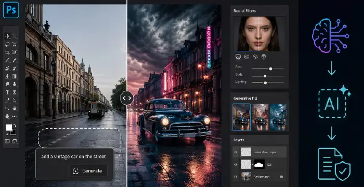Image resolution: width=364 pixels, height=187 pixels.
Task: Click the Lighting slider label
Action: point(240,82)
